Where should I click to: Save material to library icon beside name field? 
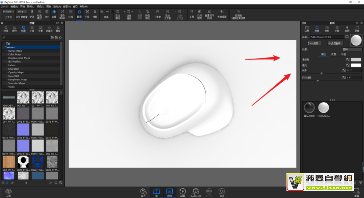347,37
